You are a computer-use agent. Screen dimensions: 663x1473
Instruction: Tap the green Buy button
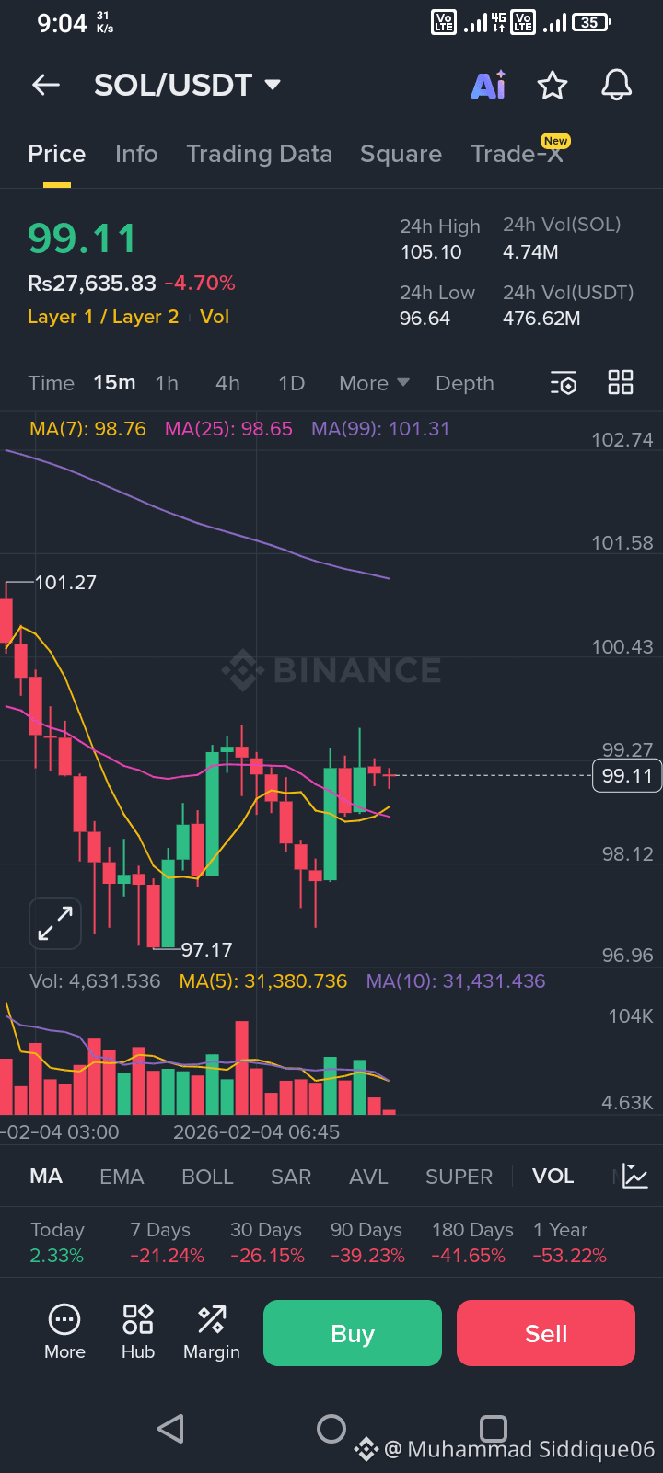[x=353, y=1333]
